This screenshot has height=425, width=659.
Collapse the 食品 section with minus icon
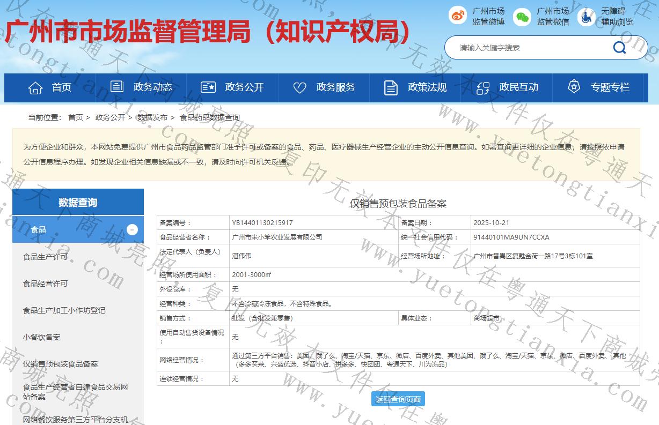tap(133, 229)
